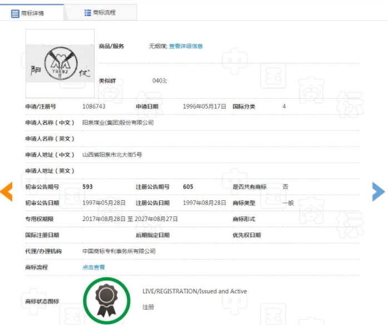Open the trademark logo image thumbnail
This screenshot has height=330, width=388.
click(60, 63)
